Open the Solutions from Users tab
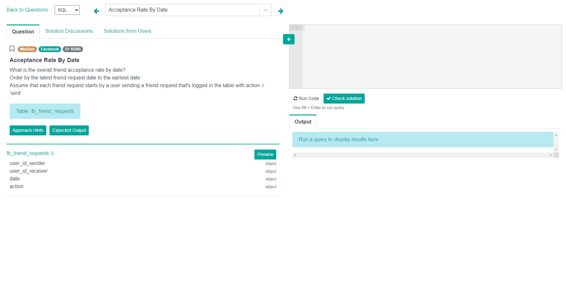Screen dimensions: 566x283 click(127, 31)
